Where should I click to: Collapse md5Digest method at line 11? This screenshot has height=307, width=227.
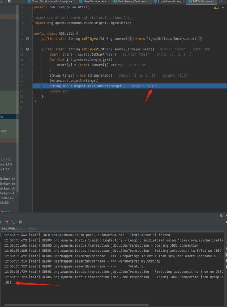click(x=32, y=49)
